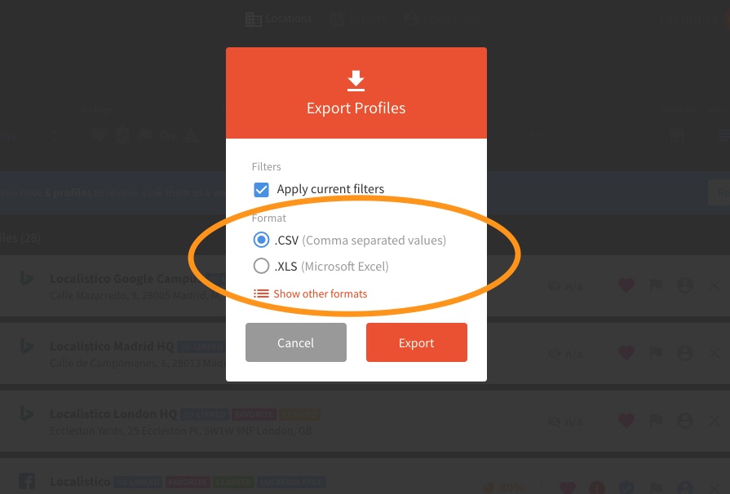Expand Show other formats list
The width and height of the screenshot is (730, 494).
(x=321, y=293)
